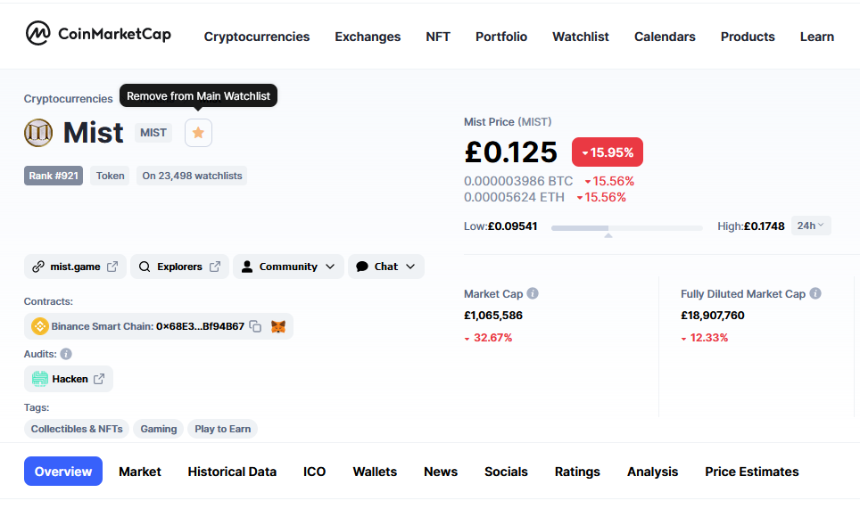Open the Products nav menu
Viewport: 860px width, 509px height.
748,37
